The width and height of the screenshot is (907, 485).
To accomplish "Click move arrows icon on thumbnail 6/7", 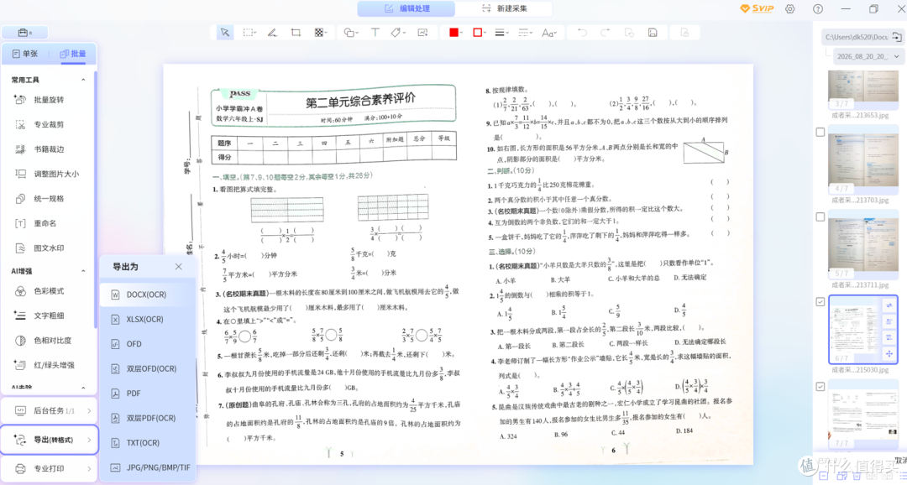I will 889,353.
